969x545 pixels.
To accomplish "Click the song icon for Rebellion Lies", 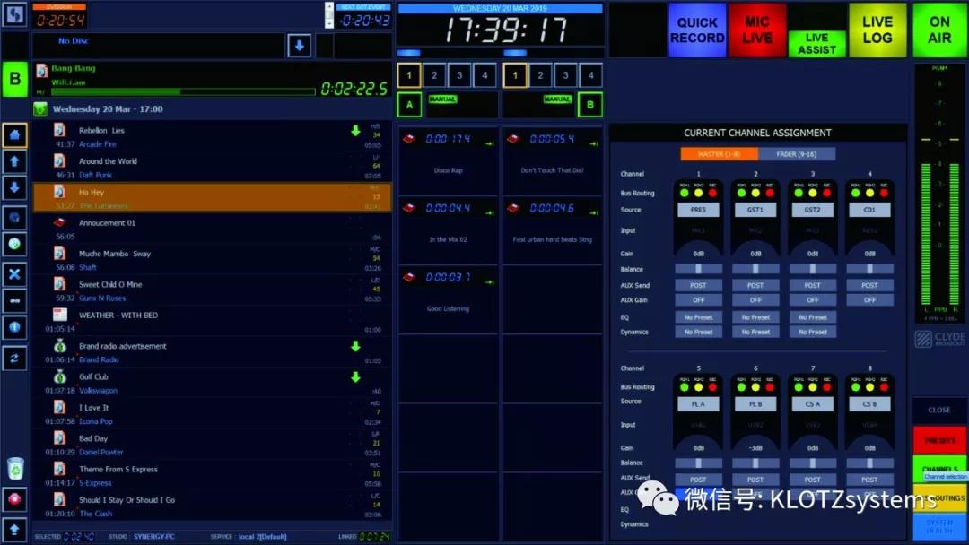I will [x=59, y=130].
